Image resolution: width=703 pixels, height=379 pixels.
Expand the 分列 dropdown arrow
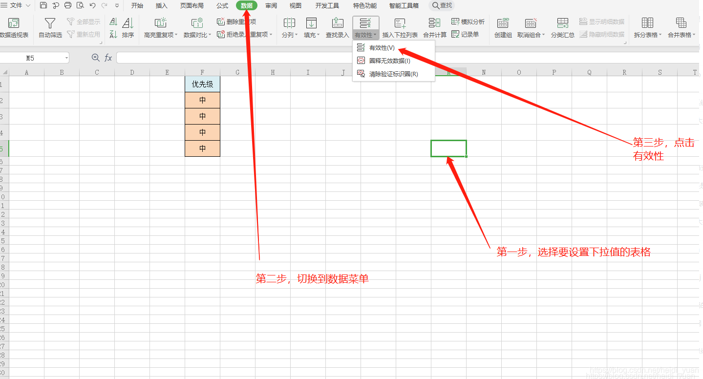pyautogui.click(x=297, y=35)
